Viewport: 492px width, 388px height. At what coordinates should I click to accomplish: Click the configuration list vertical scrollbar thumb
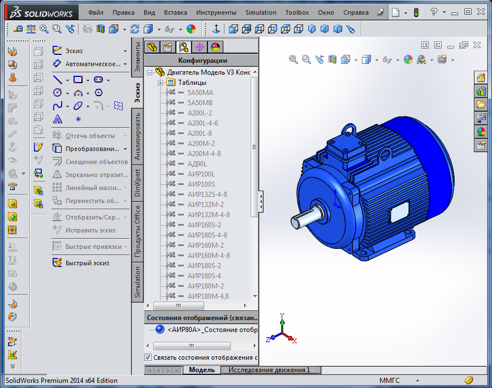(254, 147)
